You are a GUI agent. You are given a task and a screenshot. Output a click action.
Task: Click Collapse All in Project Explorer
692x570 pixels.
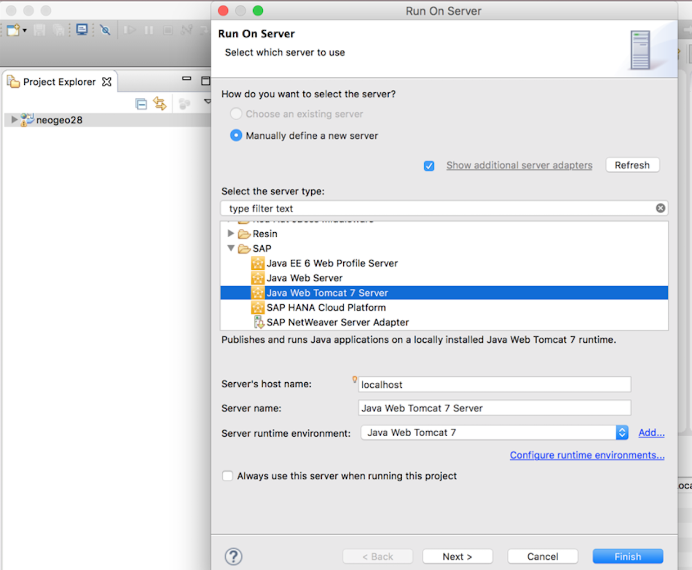click(x=141, y=103)
